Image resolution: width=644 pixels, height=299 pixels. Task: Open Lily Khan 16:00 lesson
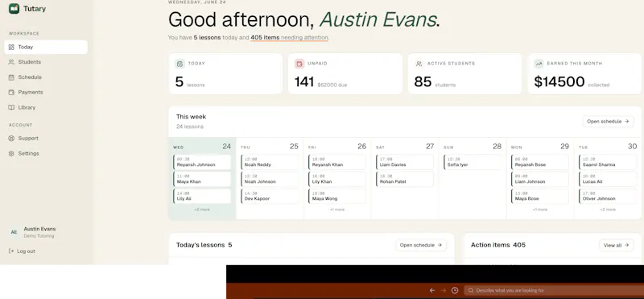[337, 179]
